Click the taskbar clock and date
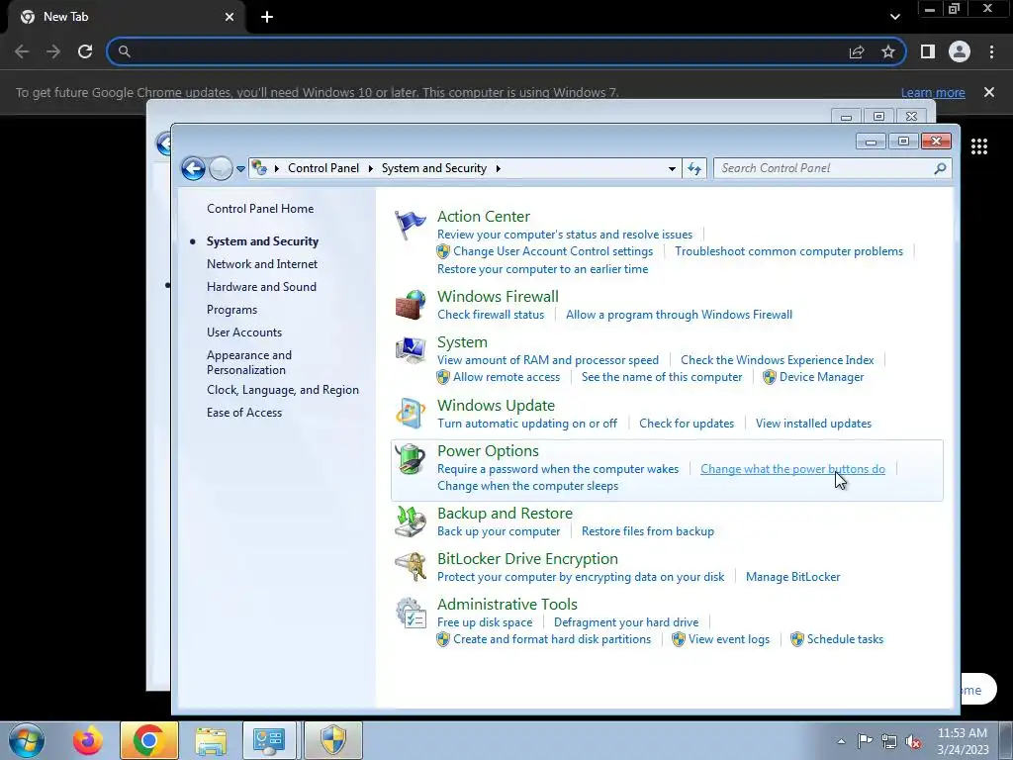 click(963, 741)
